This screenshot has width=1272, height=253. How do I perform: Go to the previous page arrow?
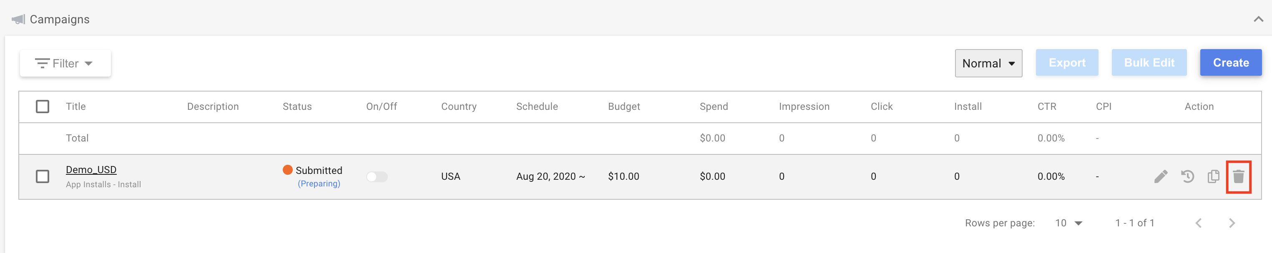tap(1199, 223)
